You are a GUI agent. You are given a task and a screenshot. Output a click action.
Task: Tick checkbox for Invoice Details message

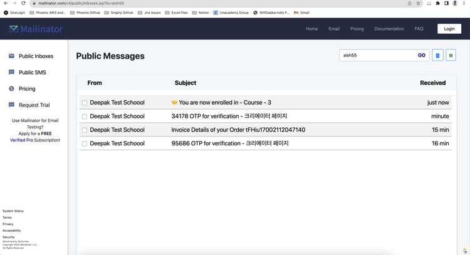click(85, 130)
